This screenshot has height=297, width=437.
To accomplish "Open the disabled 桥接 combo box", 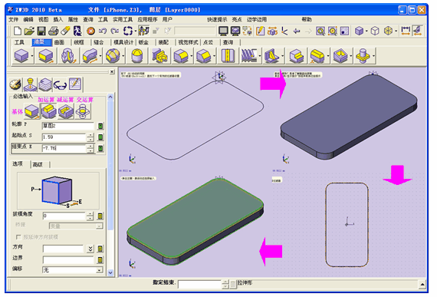I will point(76,226).
